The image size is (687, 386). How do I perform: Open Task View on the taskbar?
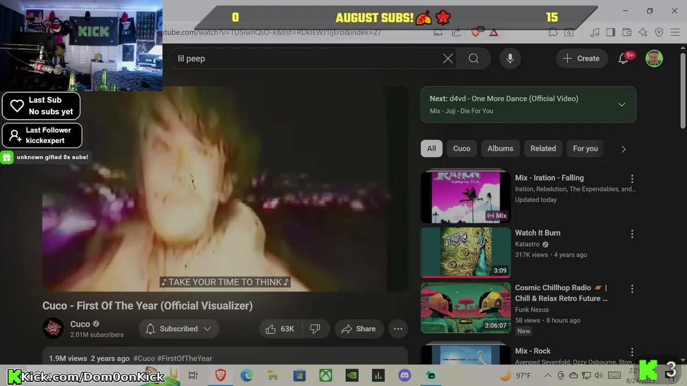(193, 375)
